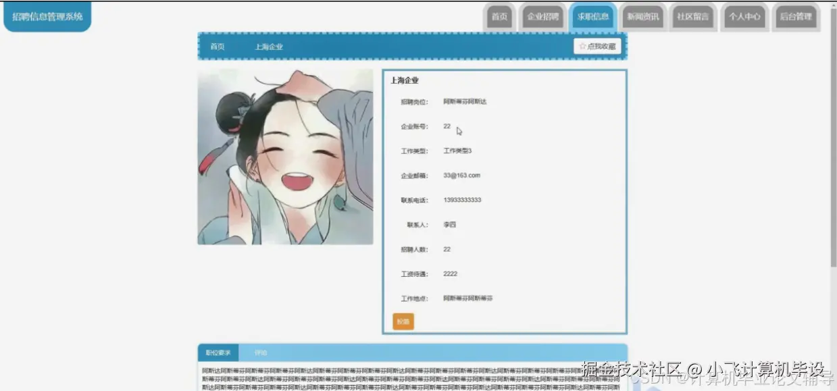Switch to the 评价 tab
837x391 pixels.
(x=261, y=352)
